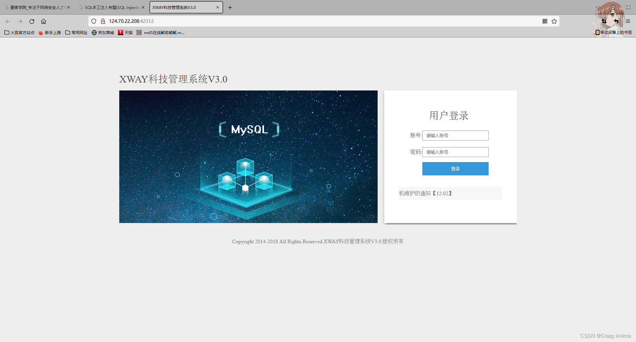Click the blue 登录 login button
The image size is (636, 342).
click(455, 169)
